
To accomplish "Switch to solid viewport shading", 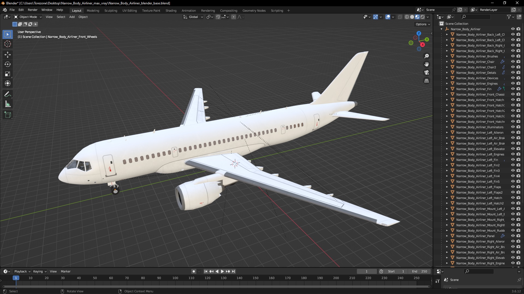I will point(412,17).
